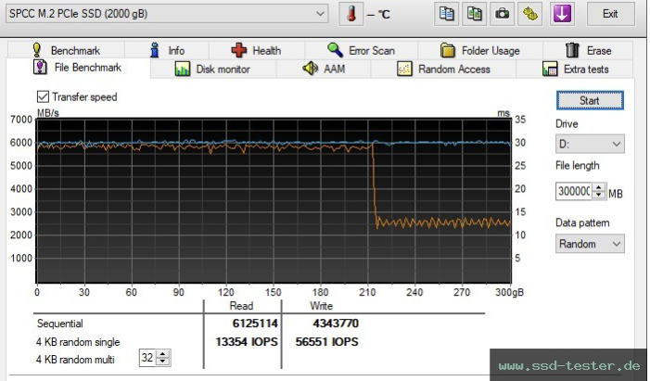Click the copy text to clipboard icon
The height and width of the screenshot is (381, 650).
[x=446, y=14]
